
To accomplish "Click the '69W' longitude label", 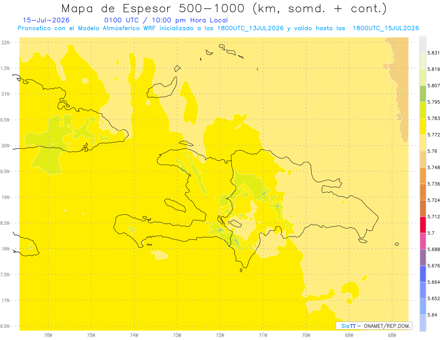I will click(x=349, y=335).
